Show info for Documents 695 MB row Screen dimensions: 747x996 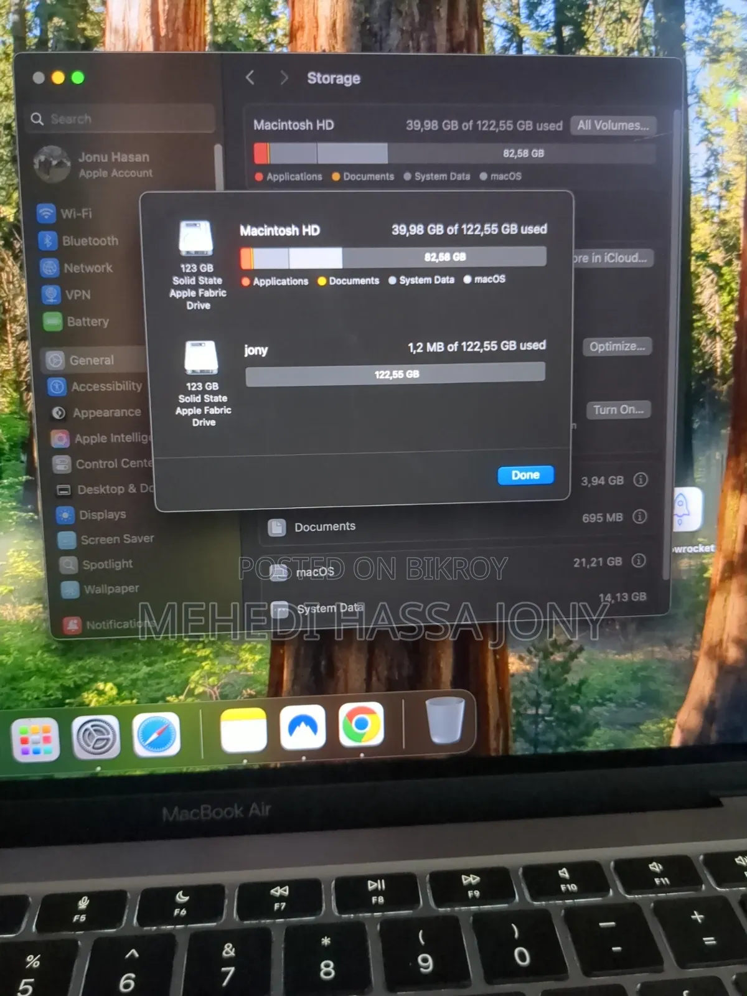(x=639, y=517)
